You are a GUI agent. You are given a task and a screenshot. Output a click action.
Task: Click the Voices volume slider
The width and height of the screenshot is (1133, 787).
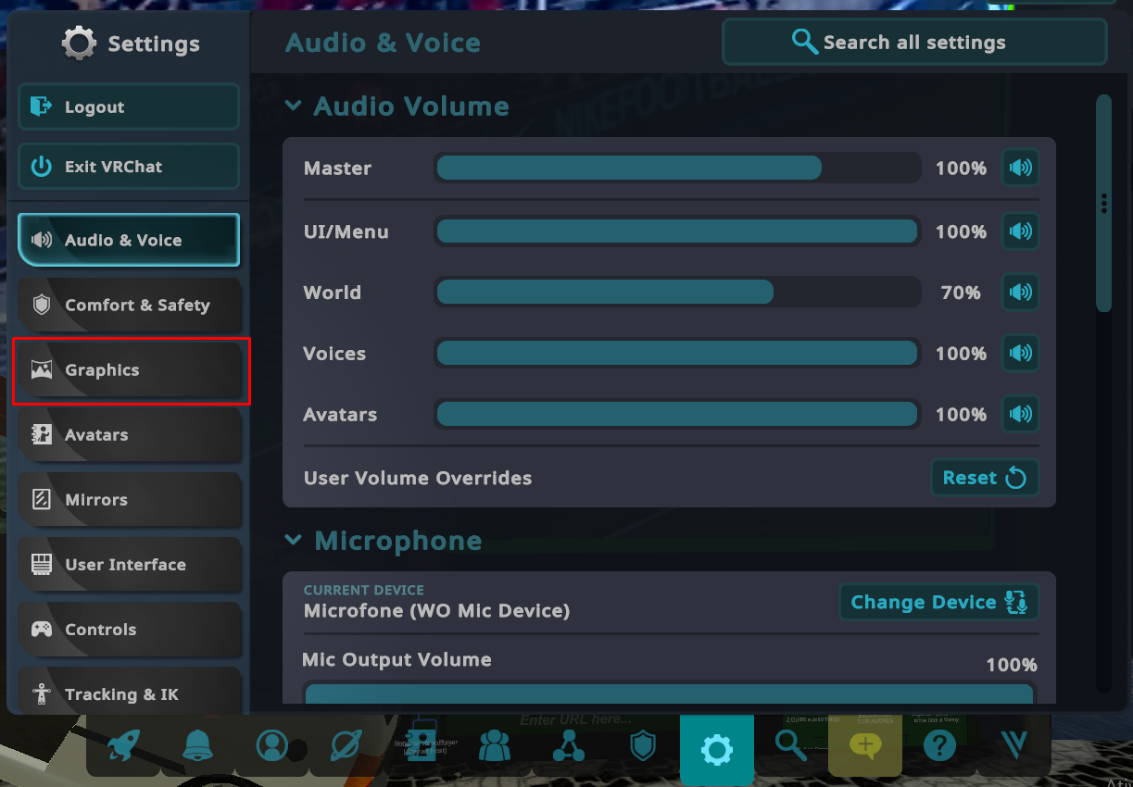[x=677, y=354]
